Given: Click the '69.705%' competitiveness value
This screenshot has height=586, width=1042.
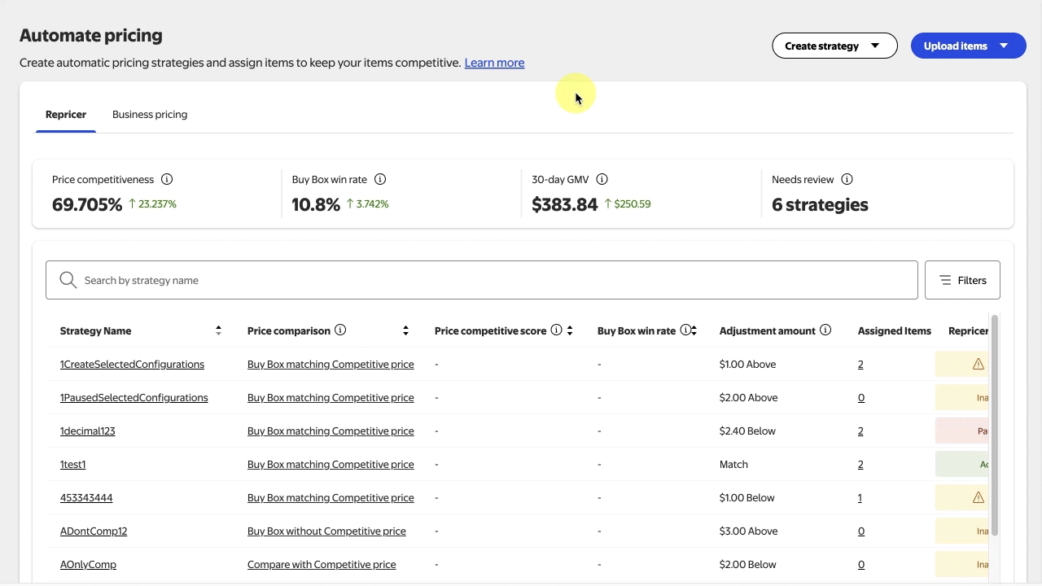Looking at the screenshot, I should [x=87, y=204].
